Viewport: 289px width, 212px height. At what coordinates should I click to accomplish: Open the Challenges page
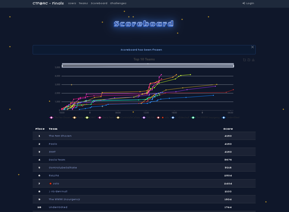[118, 3]
